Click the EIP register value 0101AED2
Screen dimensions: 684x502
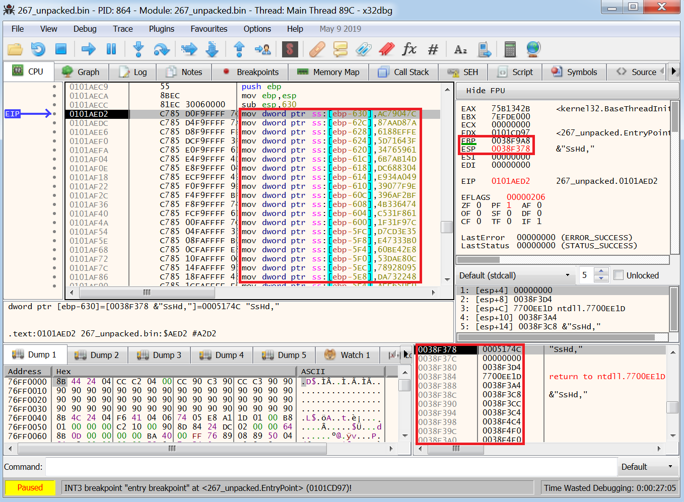tap(511, 181)
